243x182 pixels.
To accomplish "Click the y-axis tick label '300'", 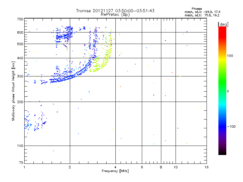I will pyautogui.click(x=20, y=76).
